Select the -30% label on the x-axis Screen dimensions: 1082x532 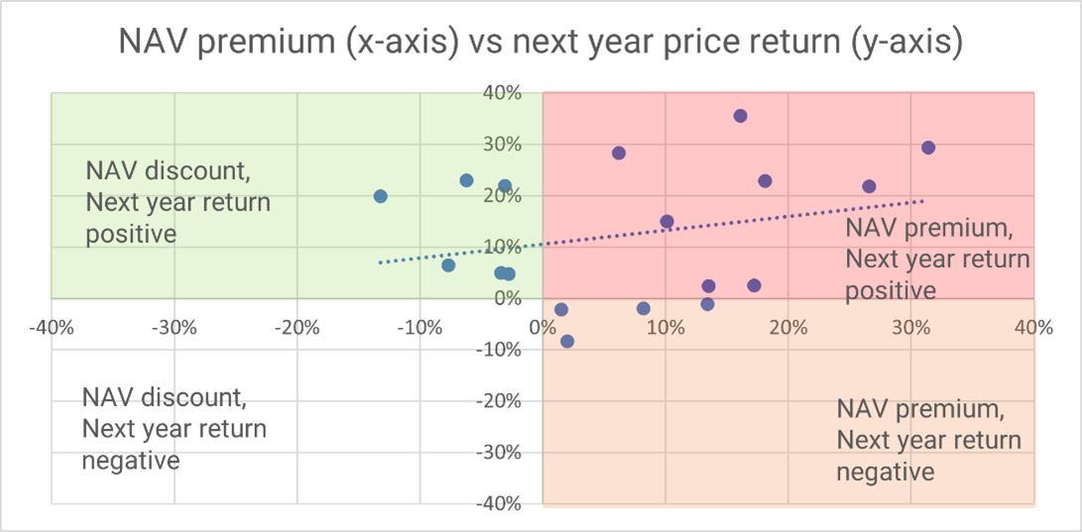[175, 327]
